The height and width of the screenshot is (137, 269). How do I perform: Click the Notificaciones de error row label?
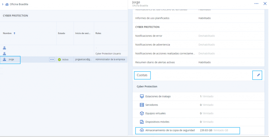(149, 36)
